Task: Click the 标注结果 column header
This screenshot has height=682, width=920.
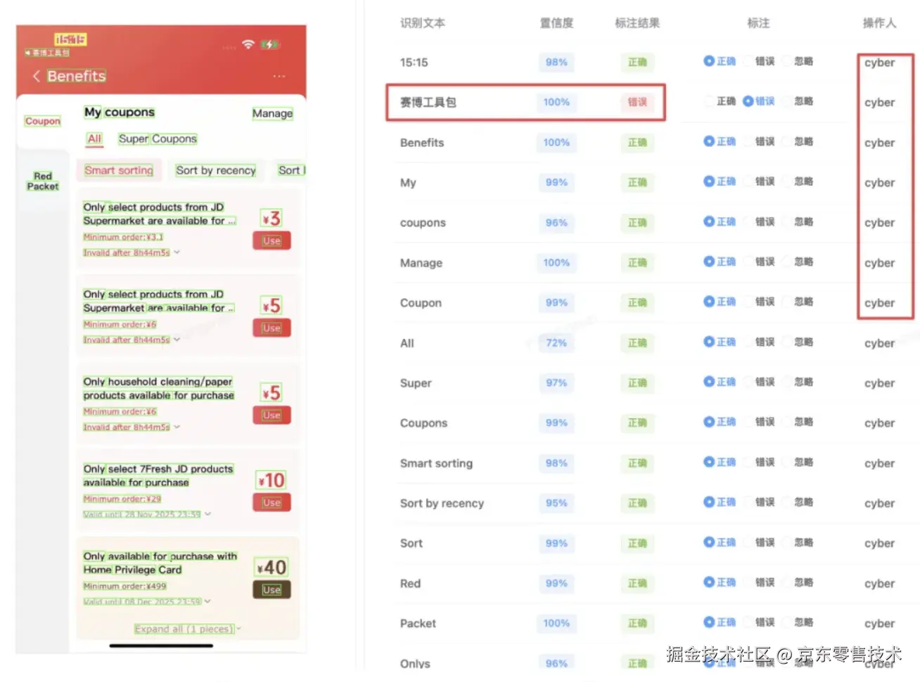Action: click(x=637, y=22)
